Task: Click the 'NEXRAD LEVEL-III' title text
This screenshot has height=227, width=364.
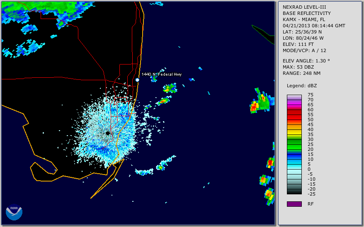Action: point(304,7)
